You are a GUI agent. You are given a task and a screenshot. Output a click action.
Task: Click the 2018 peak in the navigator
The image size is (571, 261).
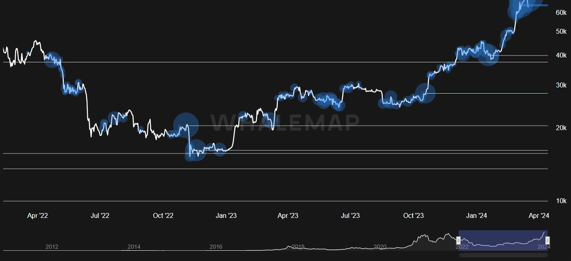(x=289, y=246)
